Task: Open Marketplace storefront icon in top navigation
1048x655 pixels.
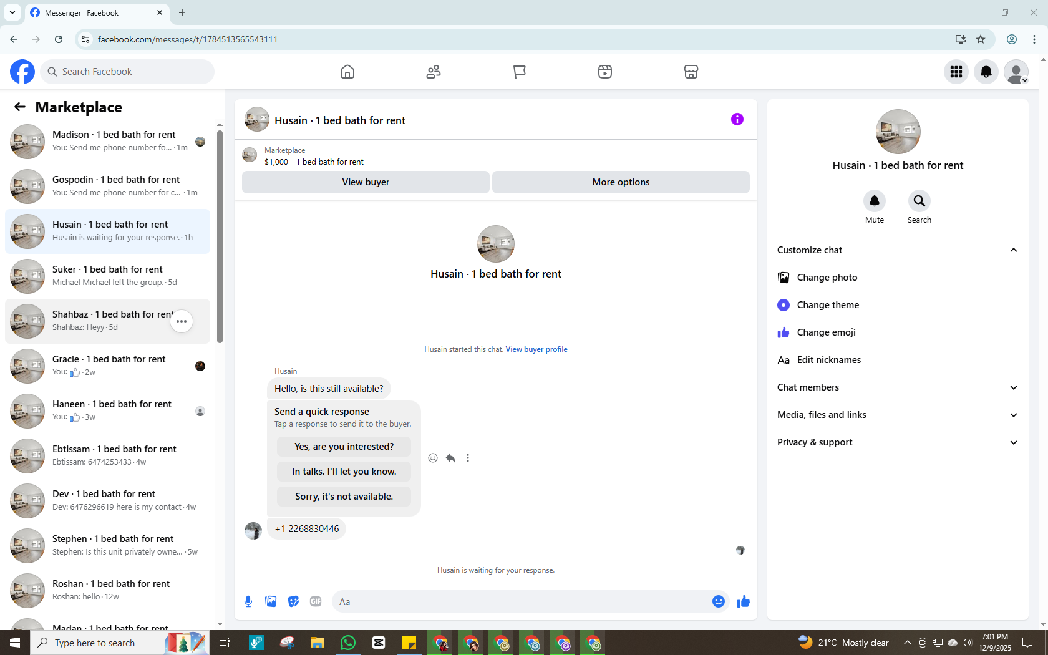Action: 691,72
